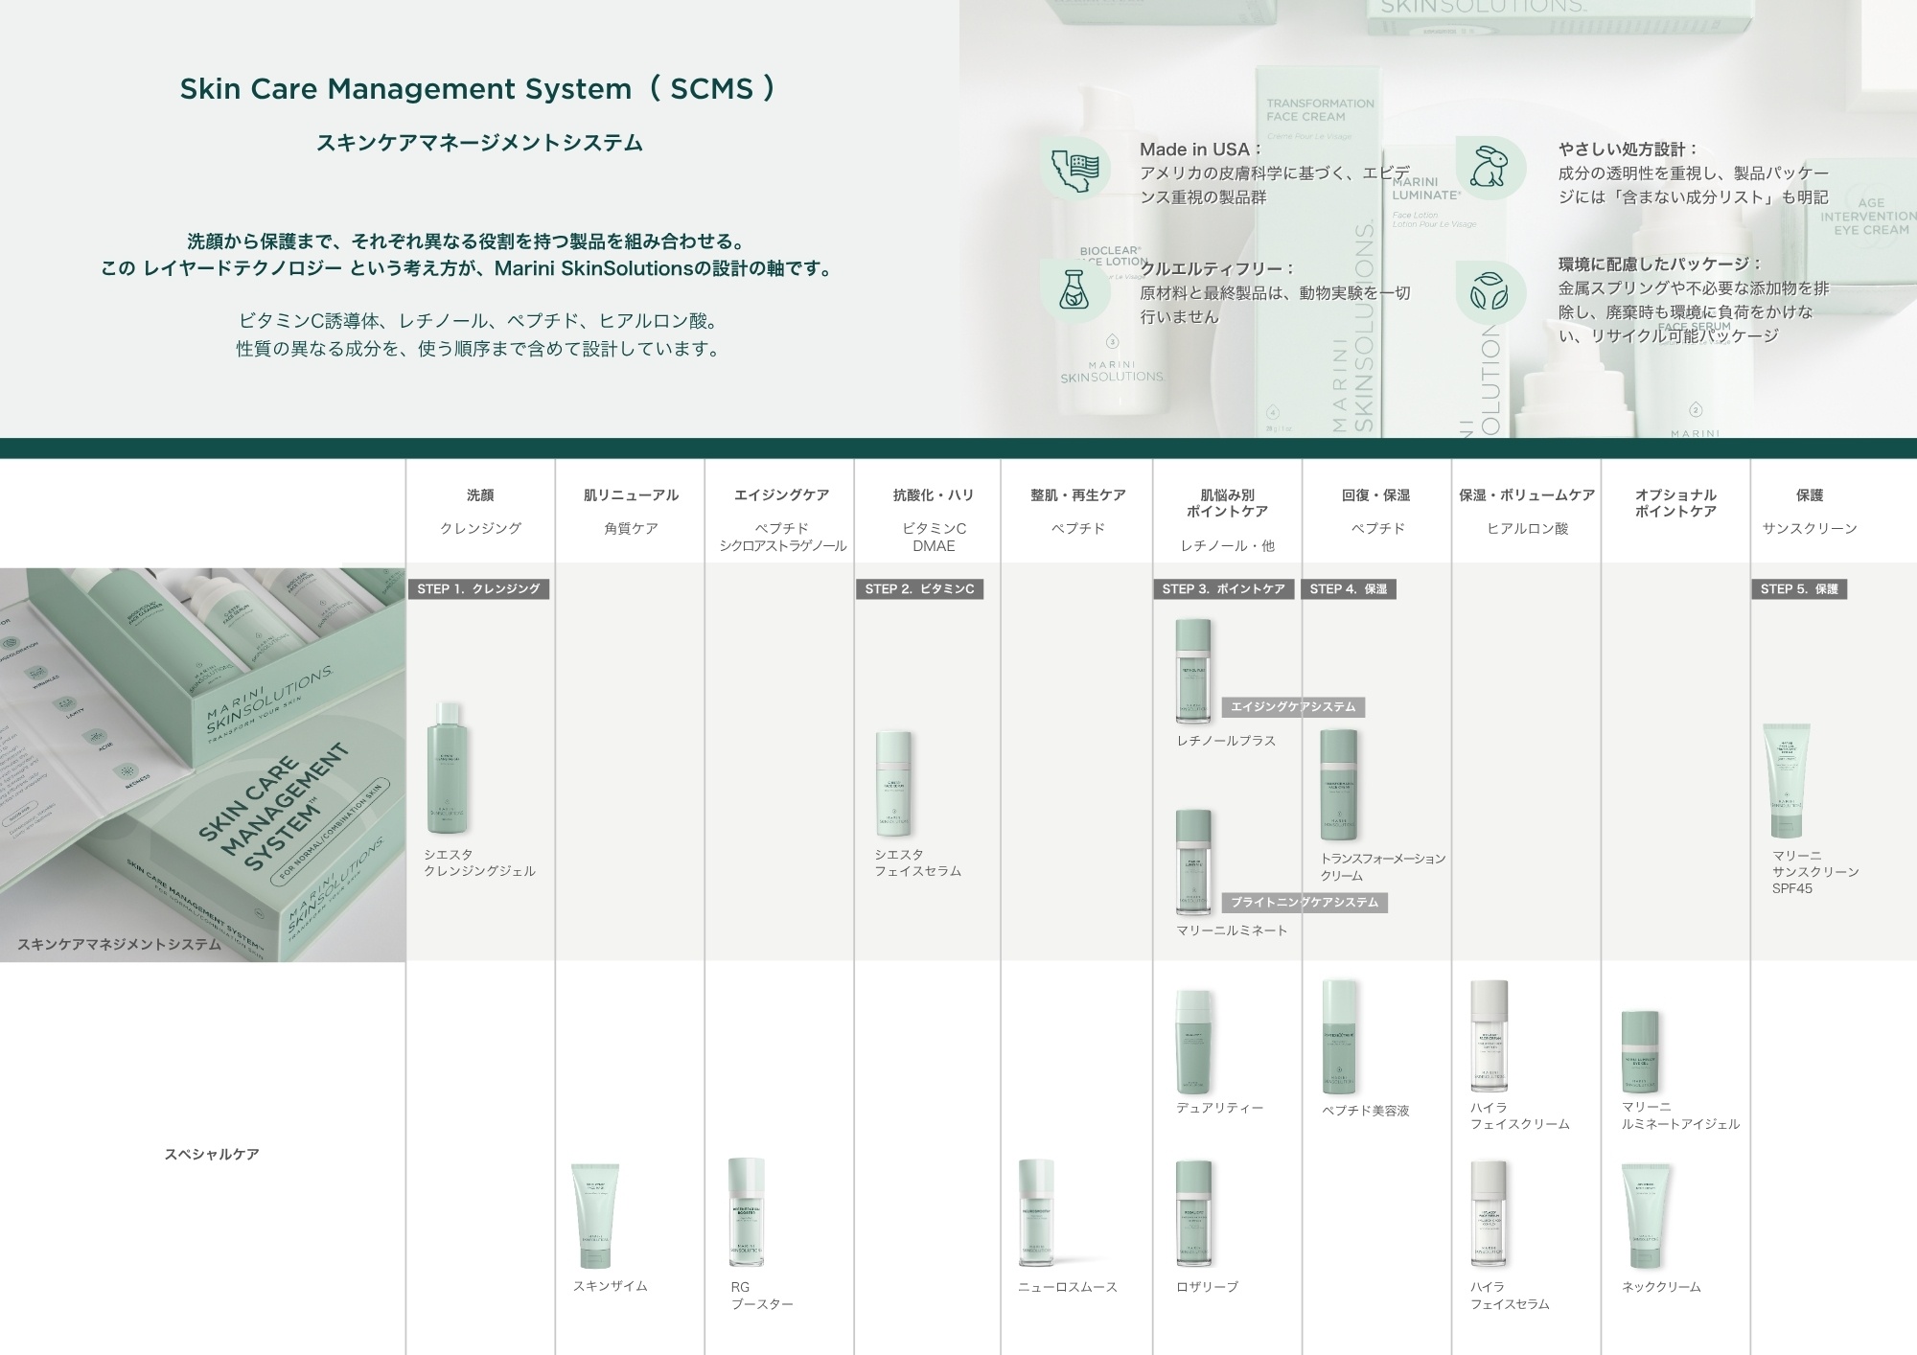Select the マリーニ サンスクリーン SPF45 tube
Image resolution: width=1917 pixels, height=1355 pixels.
coord(1787,781)
